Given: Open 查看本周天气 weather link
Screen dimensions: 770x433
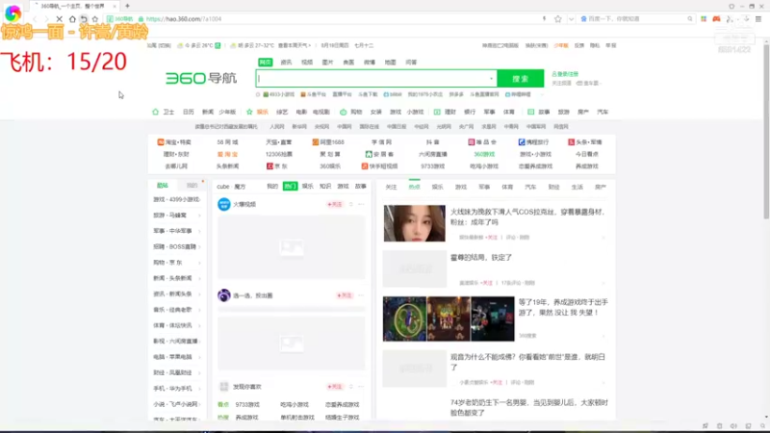Looking at the screenshot, I should (x=295, y=45).
